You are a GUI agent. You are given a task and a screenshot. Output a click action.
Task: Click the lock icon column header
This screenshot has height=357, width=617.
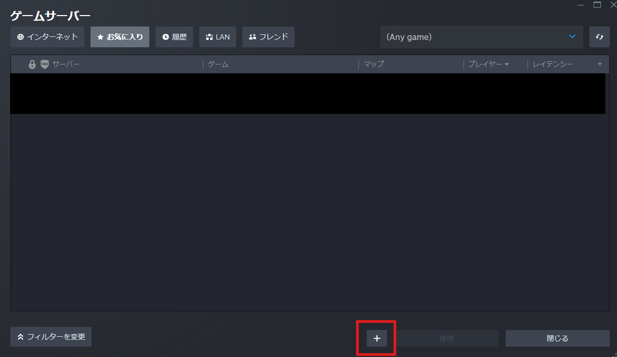tap(32, 64)
